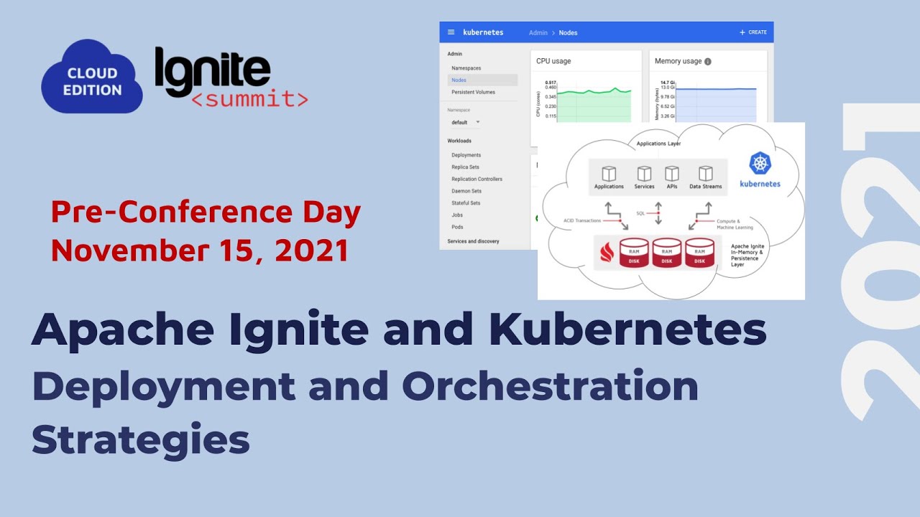
Task: Click the Applications cube icon
Action: 609,174
